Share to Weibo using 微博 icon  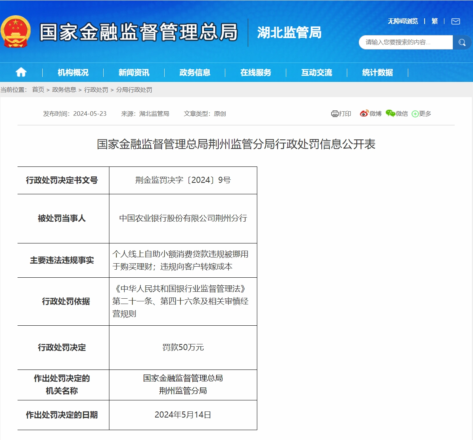370,114
